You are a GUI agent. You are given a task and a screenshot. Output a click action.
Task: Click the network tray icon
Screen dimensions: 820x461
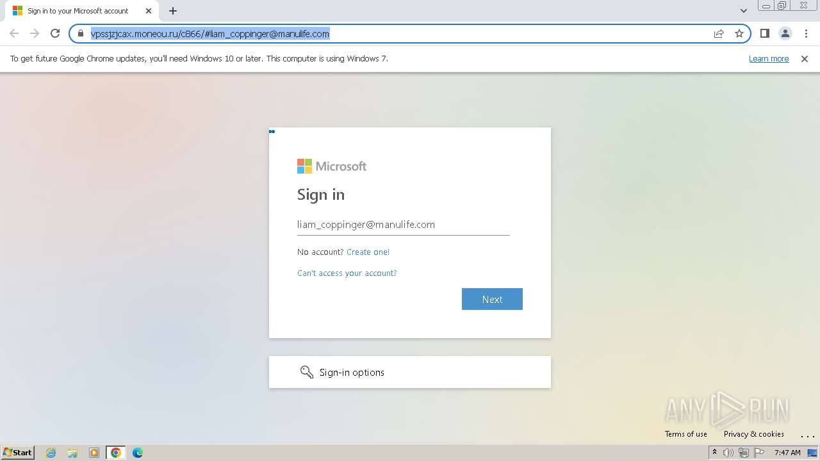coord(744,453)
